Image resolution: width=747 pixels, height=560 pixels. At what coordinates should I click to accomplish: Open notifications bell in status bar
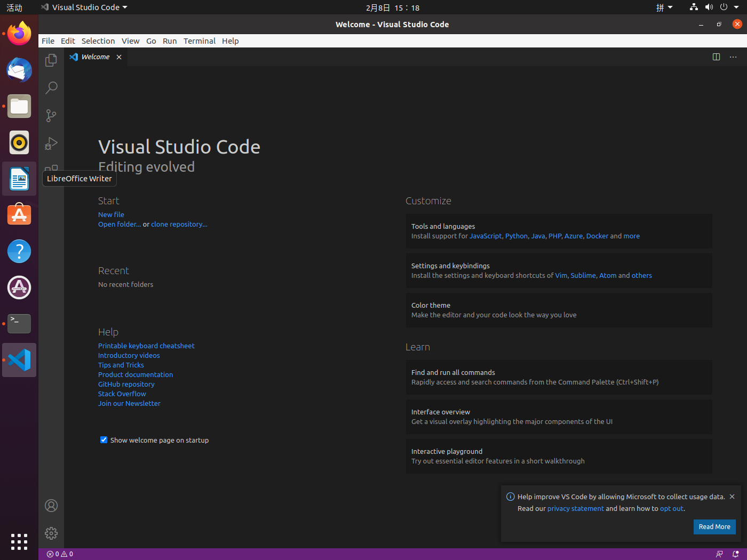click(x=735, y=554)
